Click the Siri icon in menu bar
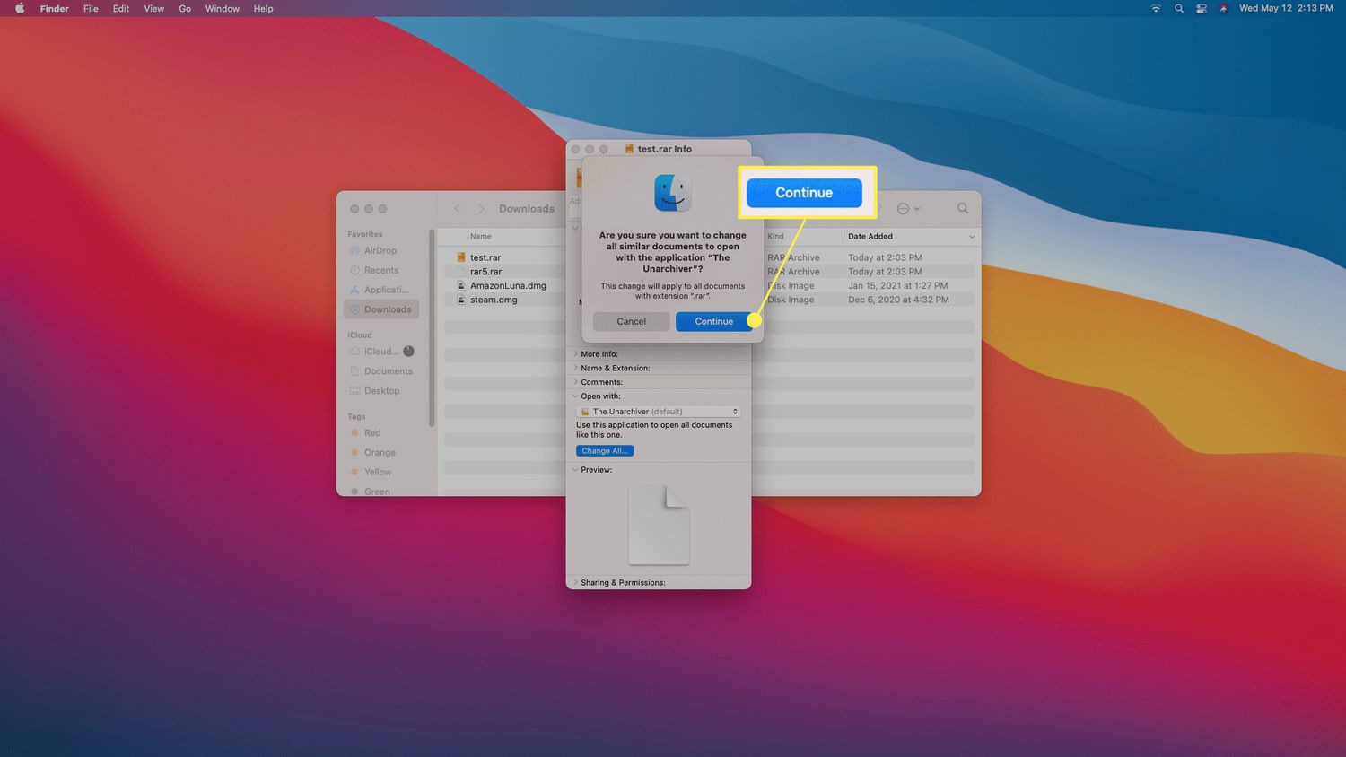The width and height of the screenshot is (1346, 757). pyautogui.click(x=1223, y=9)
